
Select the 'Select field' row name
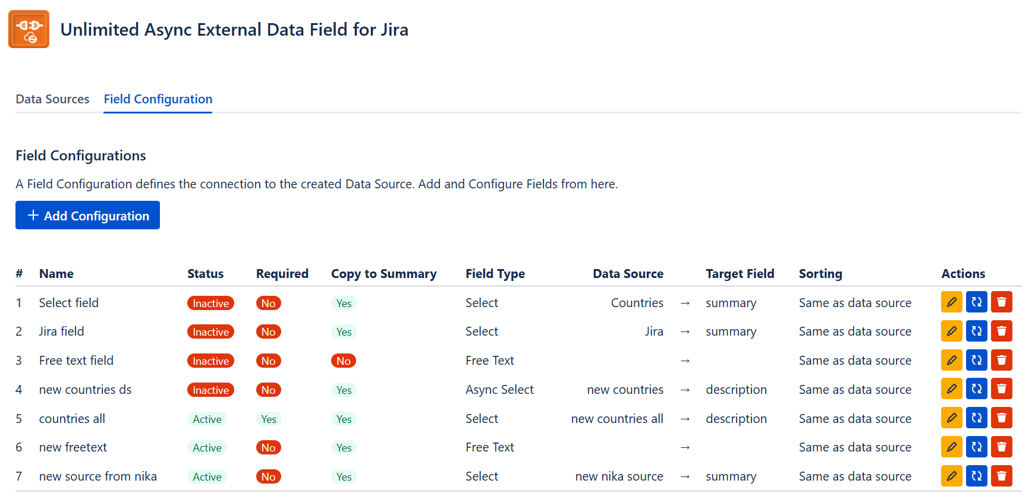[x=69, y=303]
